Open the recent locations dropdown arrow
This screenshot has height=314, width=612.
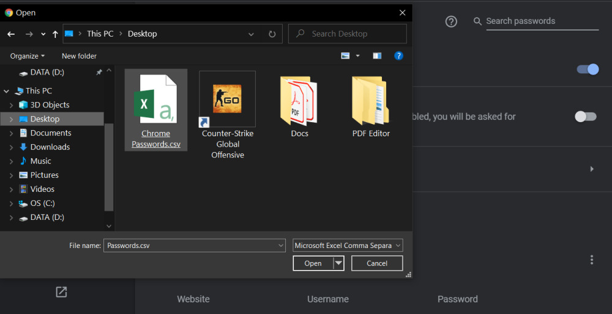pyautogui.click(x=43, y=34)
